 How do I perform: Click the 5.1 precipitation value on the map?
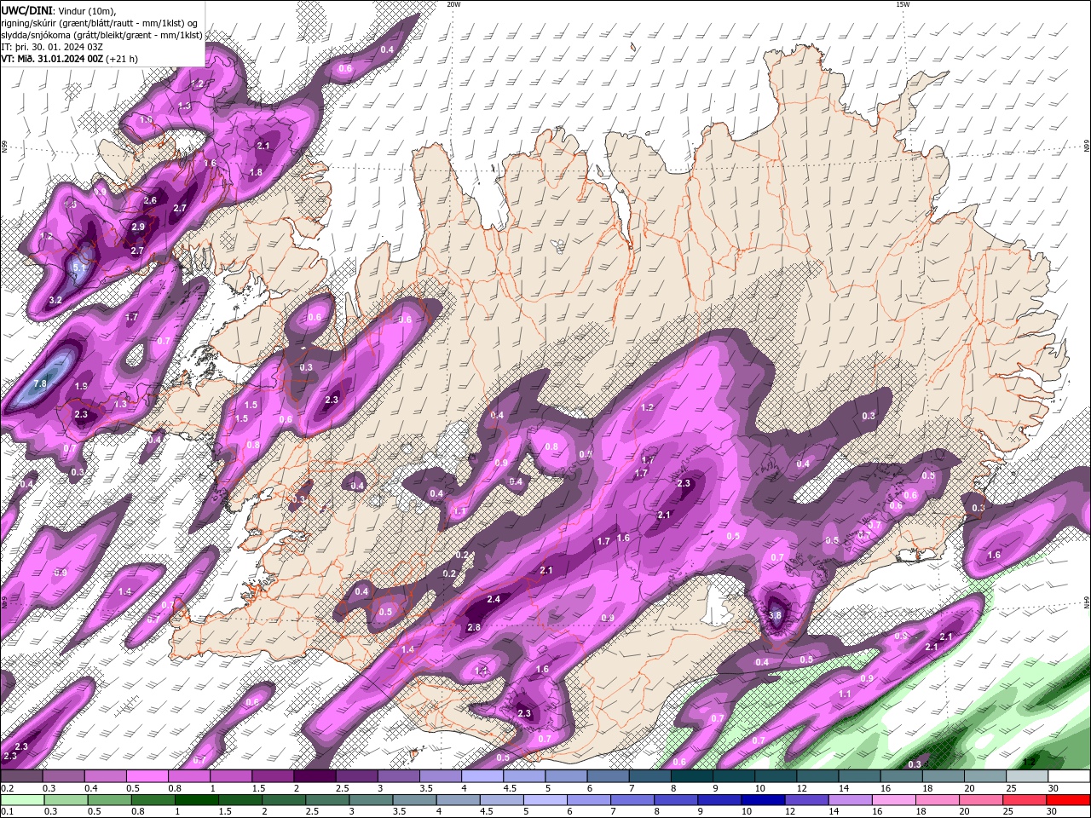pyautogui.click(x=79, y=268)
